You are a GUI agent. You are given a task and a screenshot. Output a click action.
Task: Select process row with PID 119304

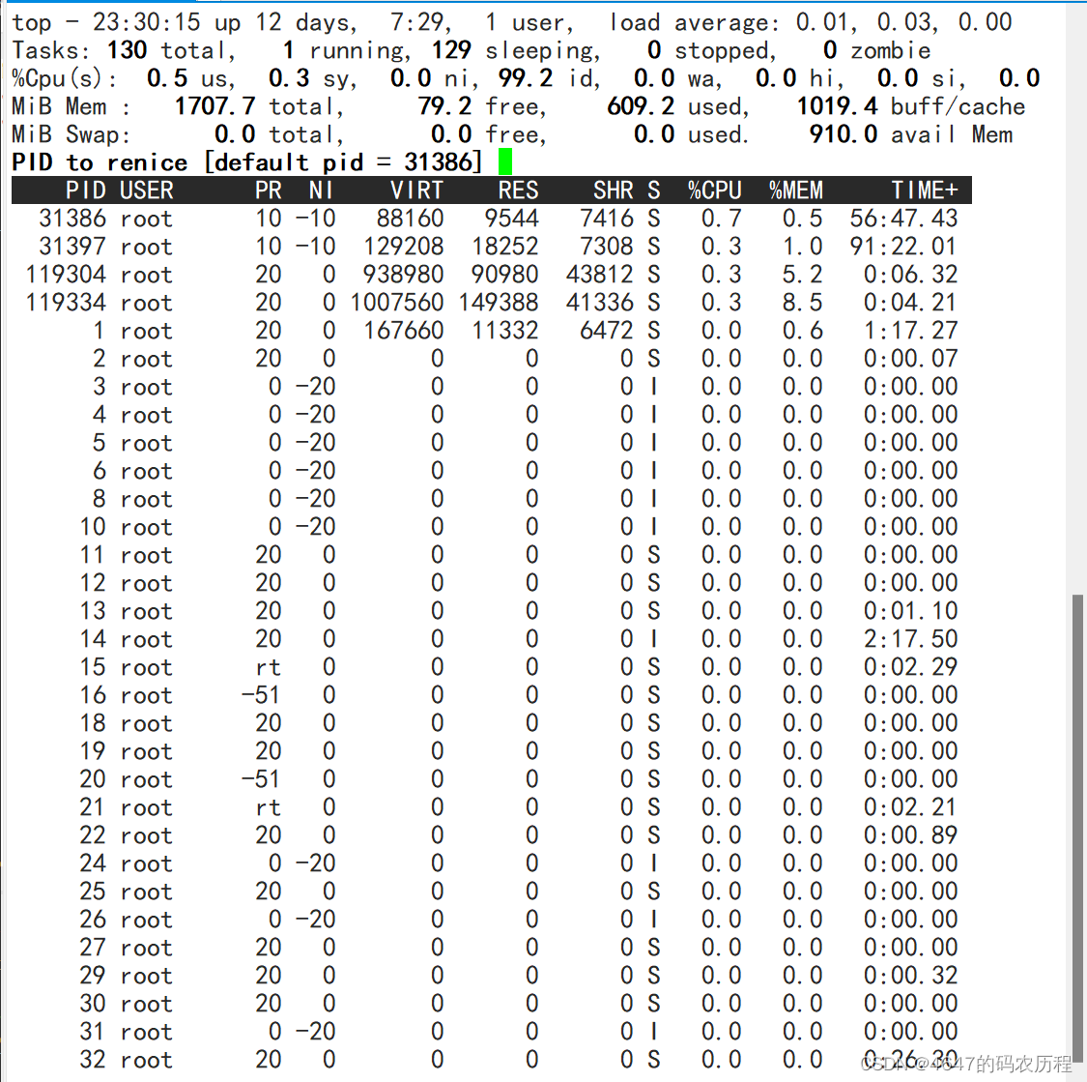pyautogui.click(x=386, y=275)
